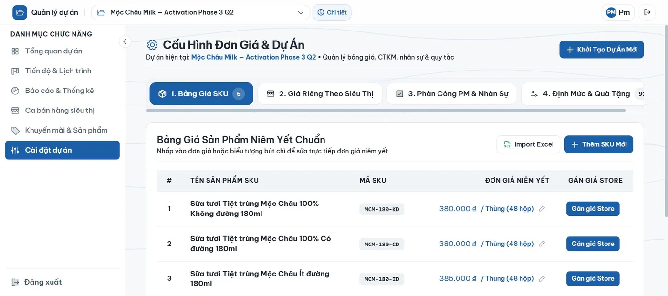Click the logout icon in header

[647, 12]
